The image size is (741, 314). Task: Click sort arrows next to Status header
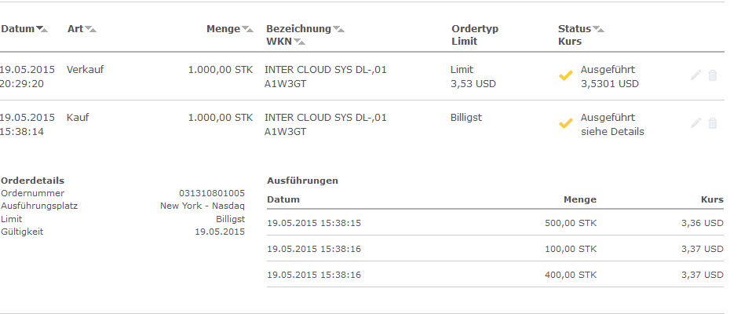pyautogui.click(x=599, y=30)
